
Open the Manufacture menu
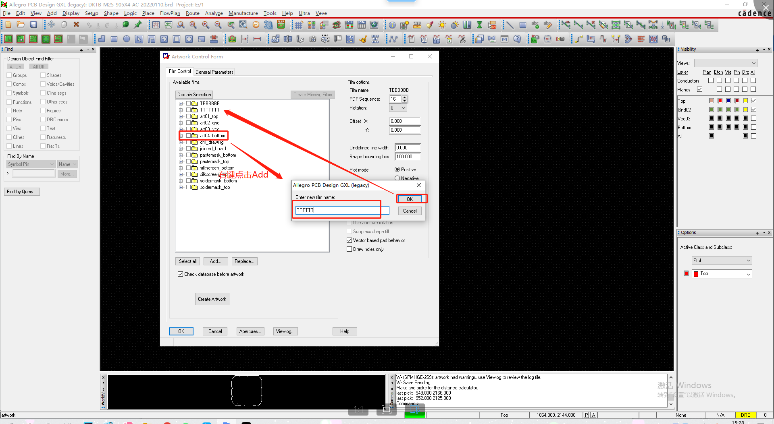(x=243, y=13)
